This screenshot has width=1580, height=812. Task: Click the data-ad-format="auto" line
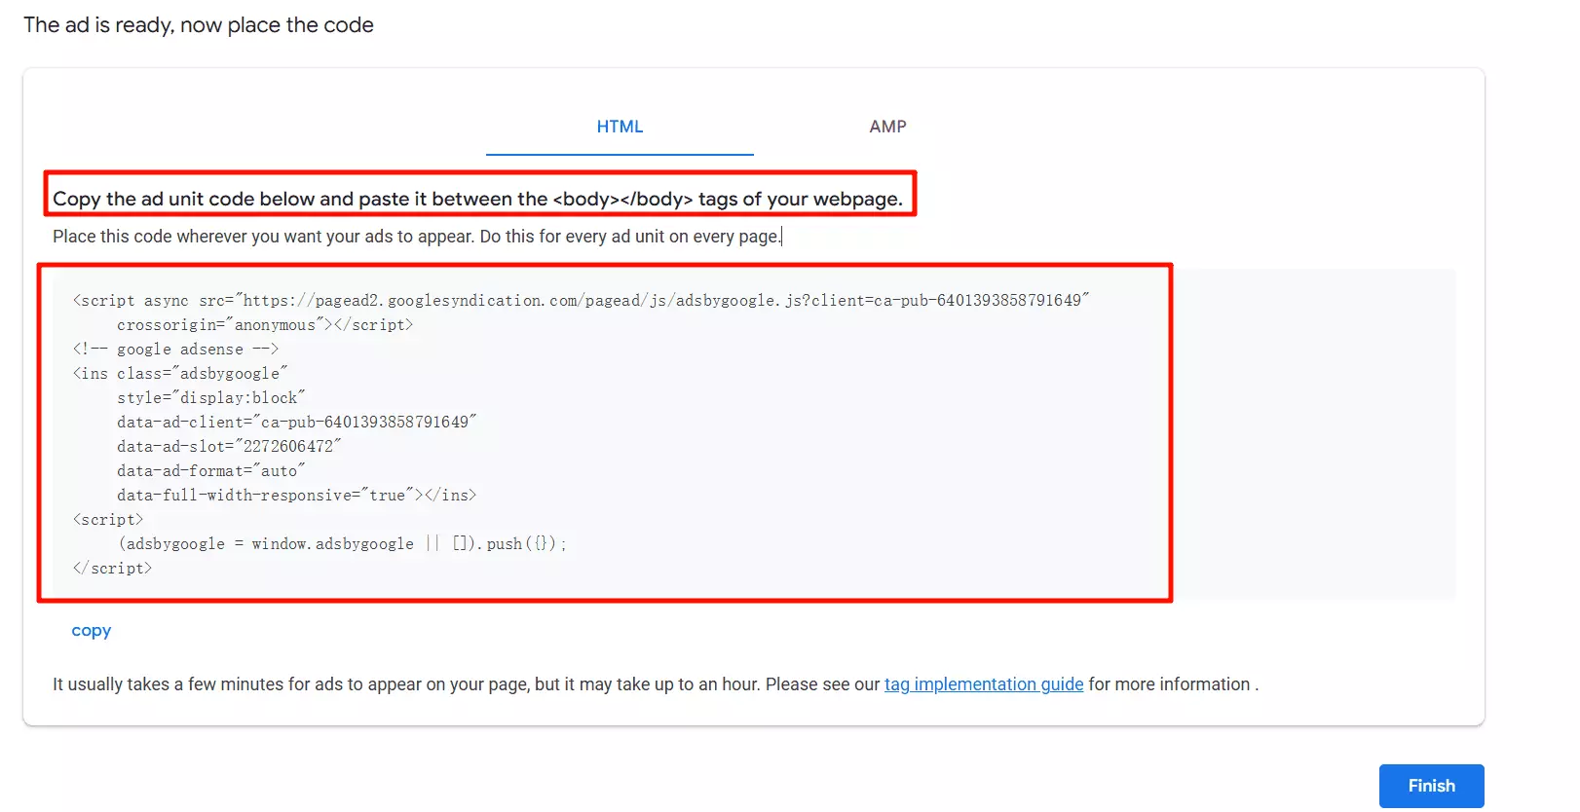[211, 471]
